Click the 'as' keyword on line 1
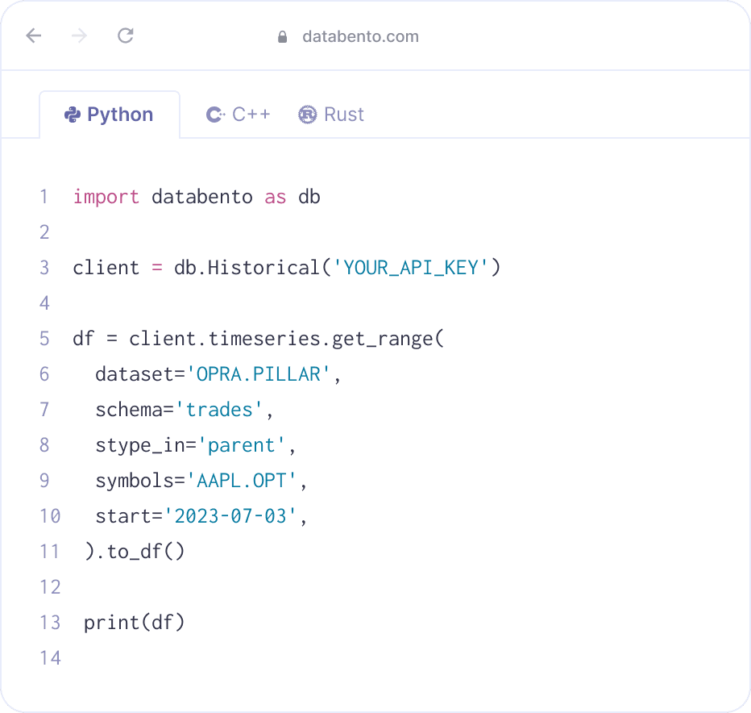Image resolution: width=751 pixels, height=713 pixels. [x=276, y=197]
